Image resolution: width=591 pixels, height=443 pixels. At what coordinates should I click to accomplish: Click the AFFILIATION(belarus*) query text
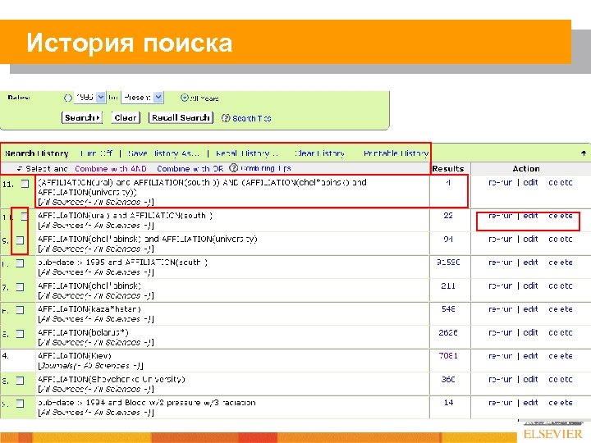point(83,332)
